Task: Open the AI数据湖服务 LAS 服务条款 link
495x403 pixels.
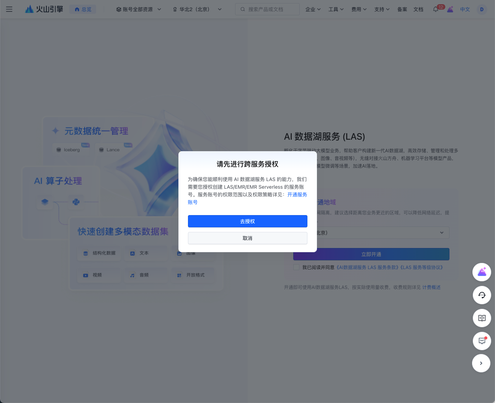Action: tap(368, 268)
